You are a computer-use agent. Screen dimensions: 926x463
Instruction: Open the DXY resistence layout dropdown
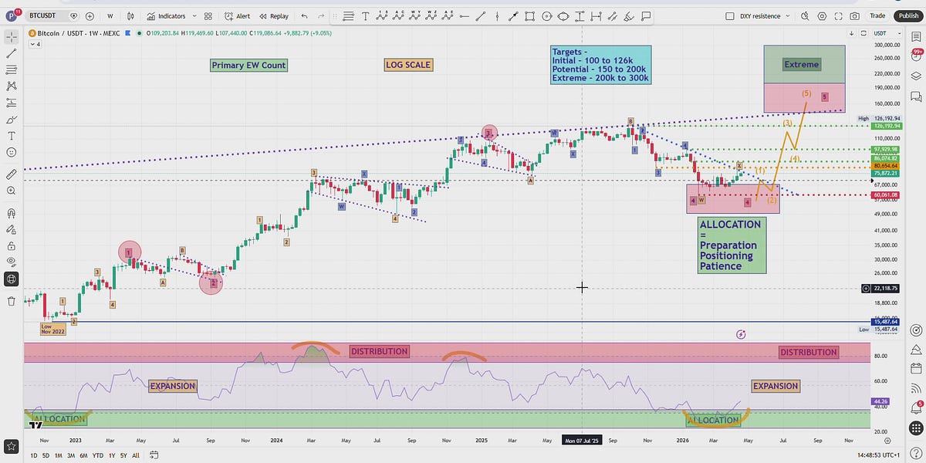click(x=789, y=15)
